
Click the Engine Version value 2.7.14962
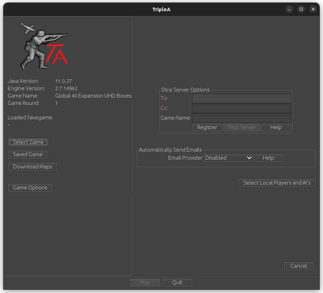point(66,88)
